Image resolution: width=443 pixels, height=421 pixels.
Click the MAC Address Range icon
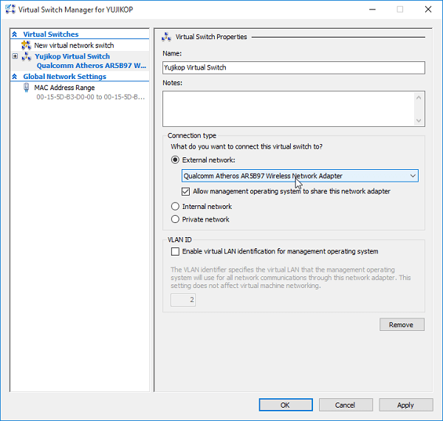pyautogui.click(x=27, y=88)
